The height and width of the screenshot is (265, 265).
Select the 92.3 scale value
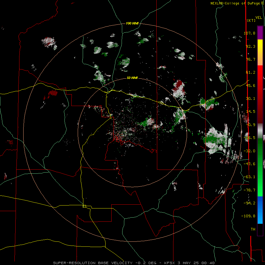[x=251, y=46]
